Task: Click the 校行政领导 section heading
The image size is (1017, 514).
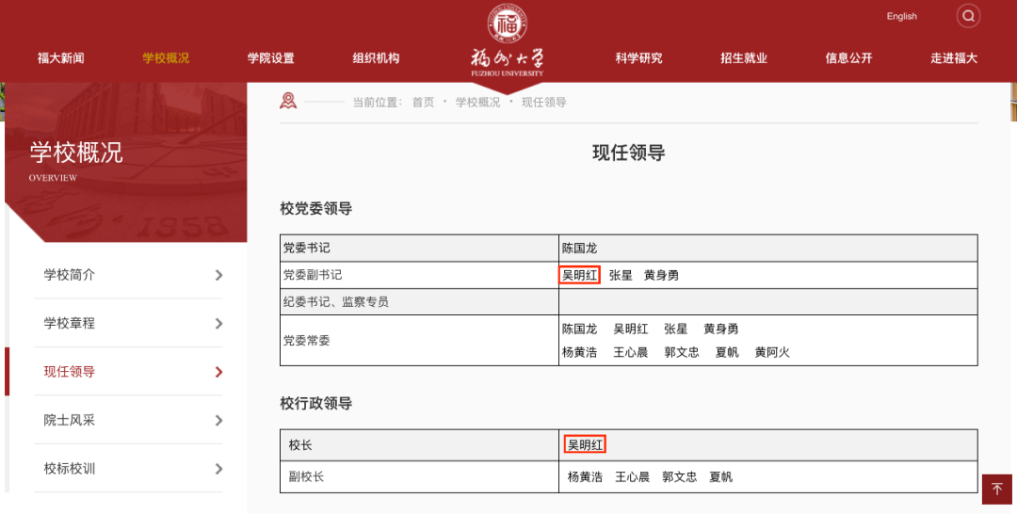Action: (315, 403)
